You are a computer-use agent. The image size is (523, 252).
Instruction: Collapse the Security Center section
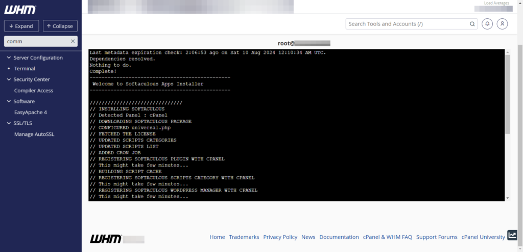pyautogui.click(x=9, y=79)
